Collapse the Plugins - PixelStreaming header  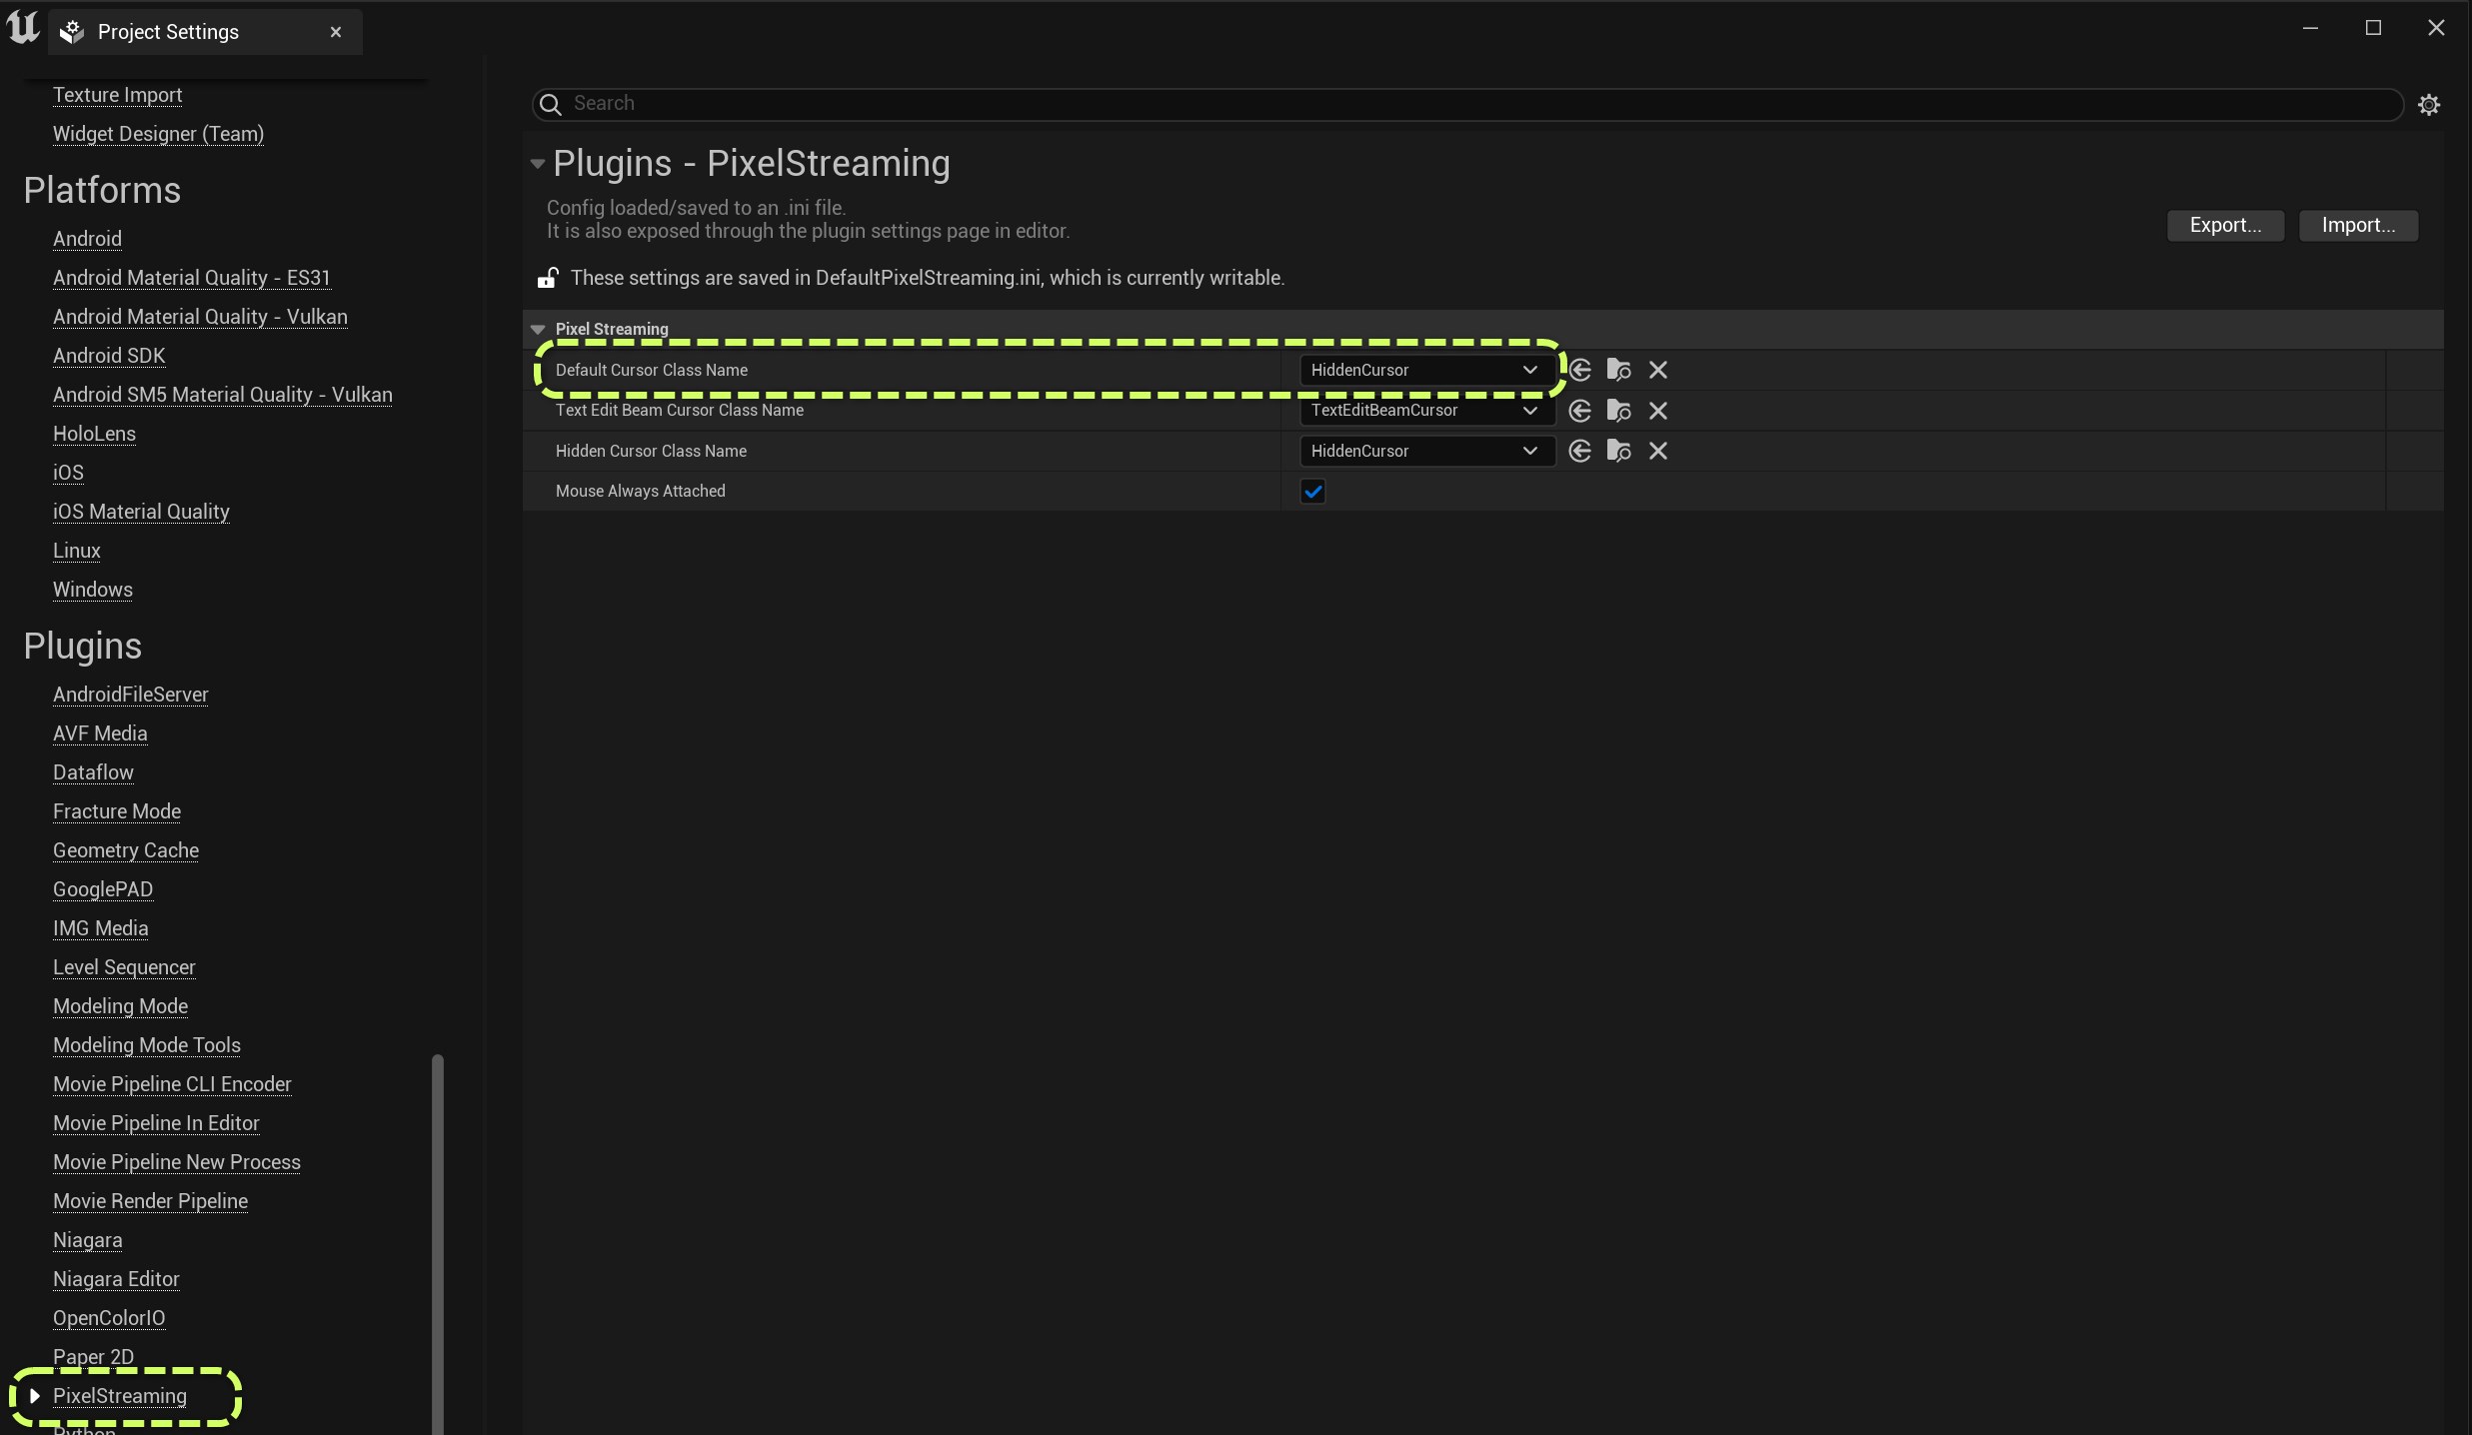[x=538, y=164]
